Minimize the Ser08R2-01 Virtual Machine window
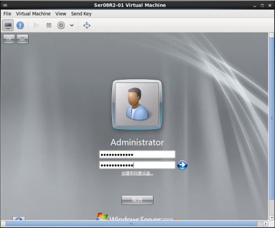This screenshot has height=228, width=275. (255, 5)
